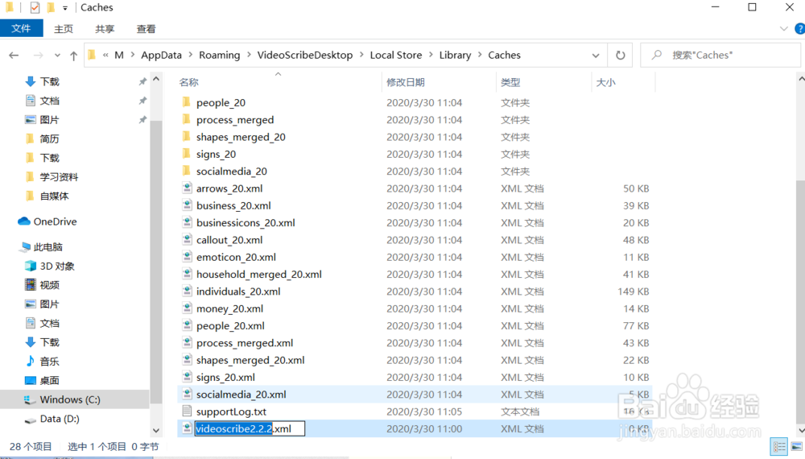Open recent locations dropdown arrow

[57, 56]
